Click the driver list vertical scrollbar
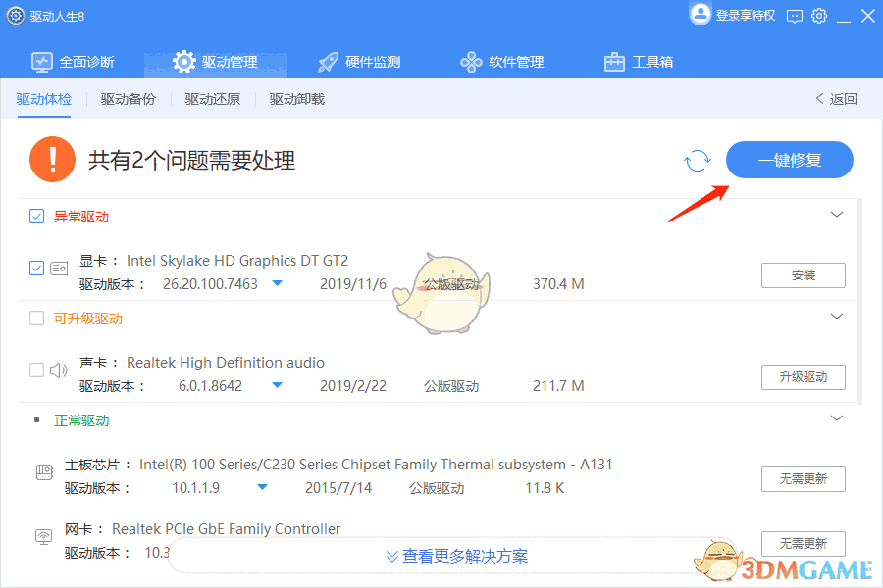The height and width of the screenshot is (588, 883). (x=859, y=301)
